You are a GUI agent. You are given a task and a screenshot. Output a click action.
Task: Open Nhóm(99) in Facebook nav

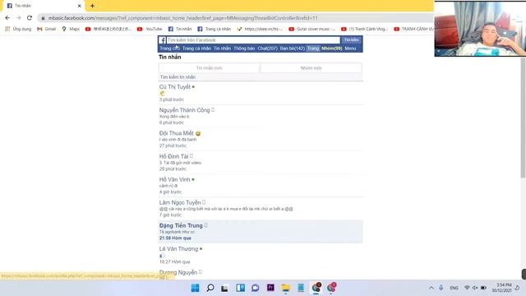[332, 49]
